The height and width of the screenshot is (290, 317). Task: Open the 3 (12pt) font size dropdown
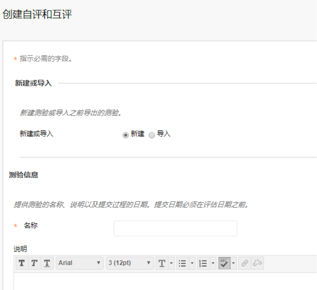pyautogui.click(x=130, y=263)
